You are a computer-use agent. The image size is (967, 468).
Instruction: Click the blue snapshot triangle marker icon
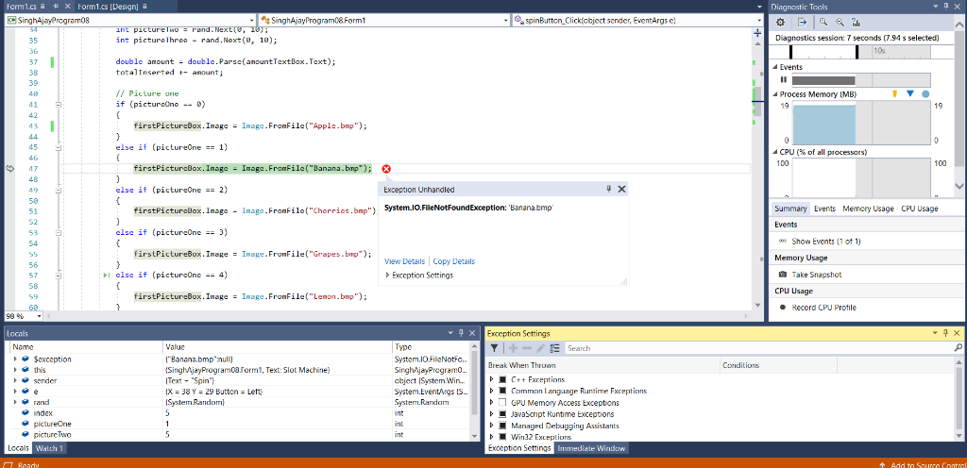click(909, 94)
